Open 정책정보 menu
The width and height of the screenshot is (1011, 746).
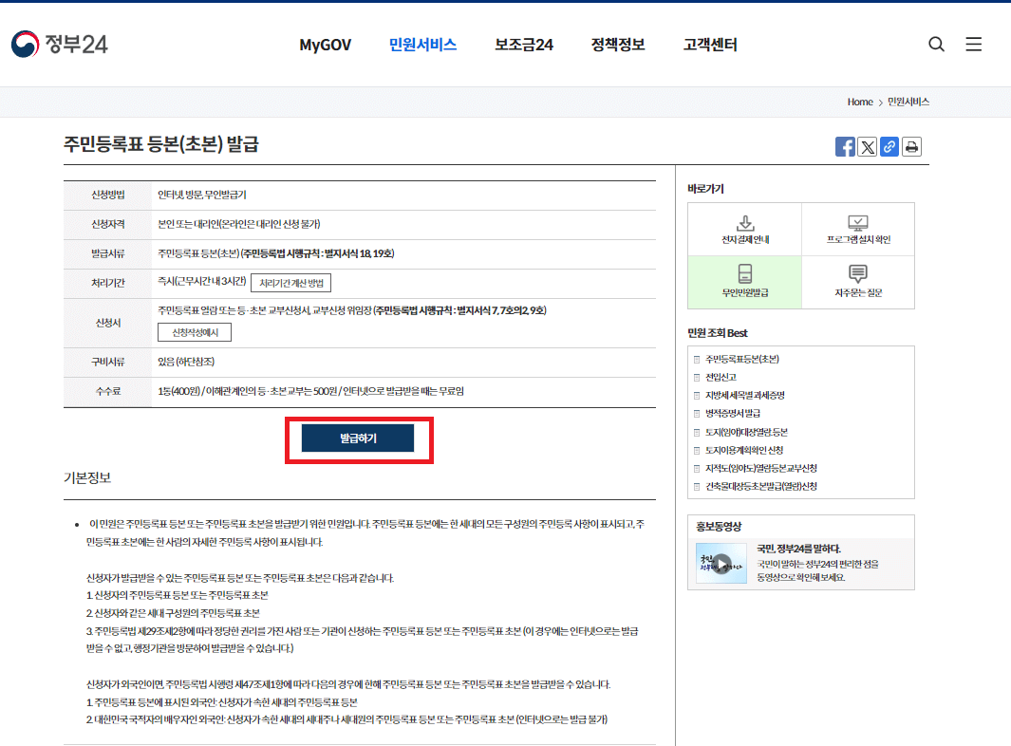tap(618, 45)
